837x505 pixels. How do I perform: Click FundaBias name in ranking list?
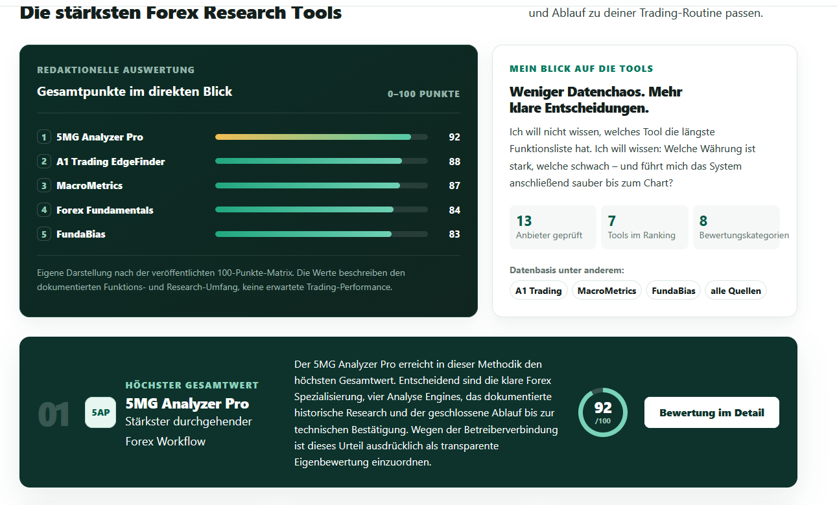click(81, 234)
